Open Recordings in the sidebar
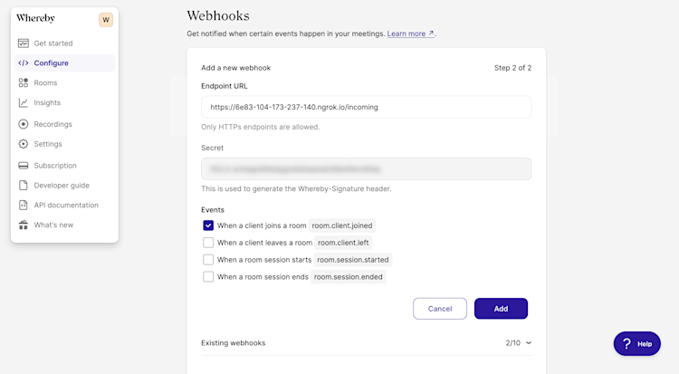Viewport: 679px width, 374px height. (x=64, y=124)
